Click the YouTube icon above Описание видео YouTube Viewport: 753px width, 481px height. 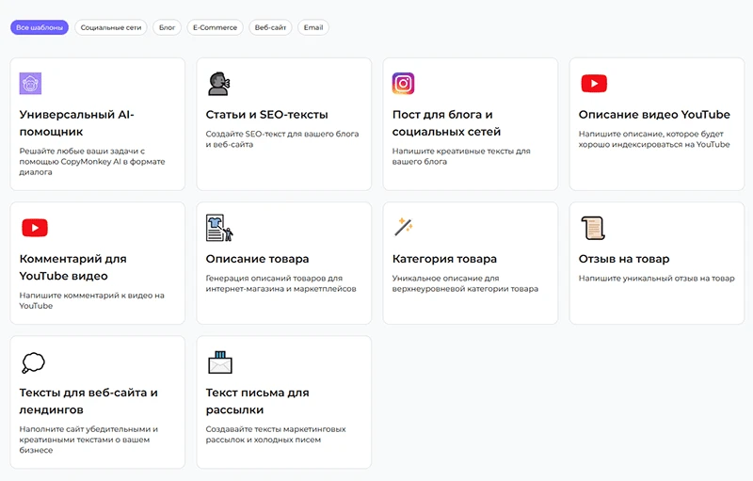(x=594, y=84)
